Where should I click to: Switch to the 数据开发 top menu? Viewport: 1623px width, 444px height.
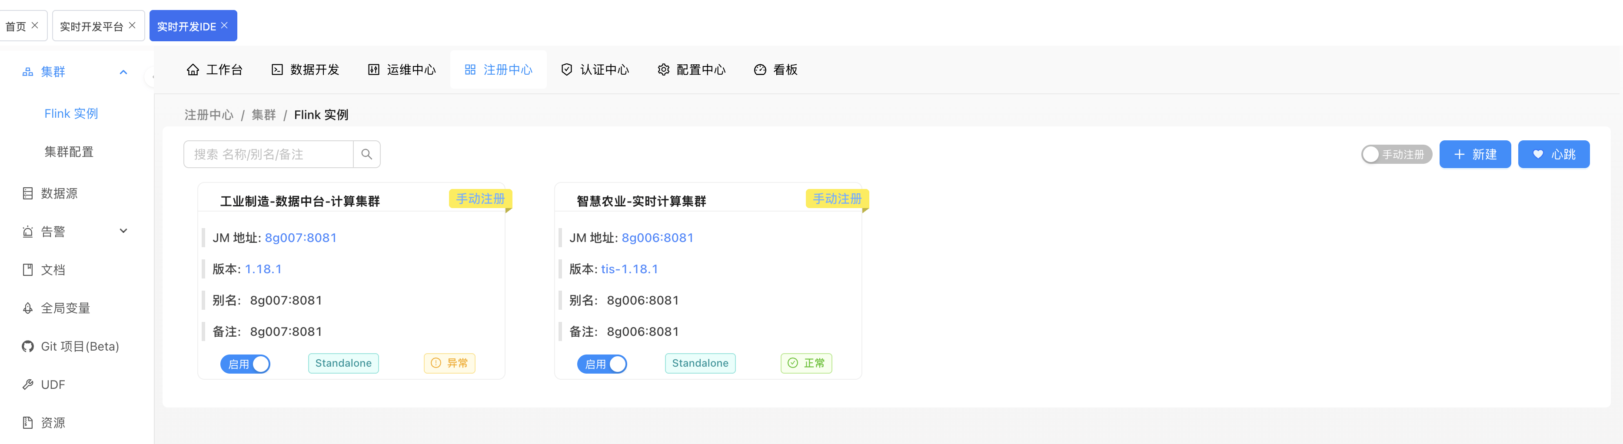click(x=306, y=70)
